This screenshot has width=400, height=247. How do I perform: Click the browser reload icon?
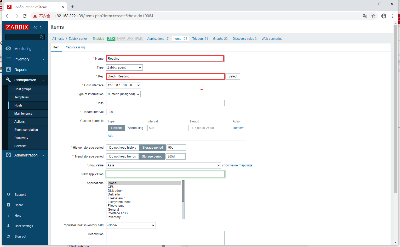[x=25, y=16]
